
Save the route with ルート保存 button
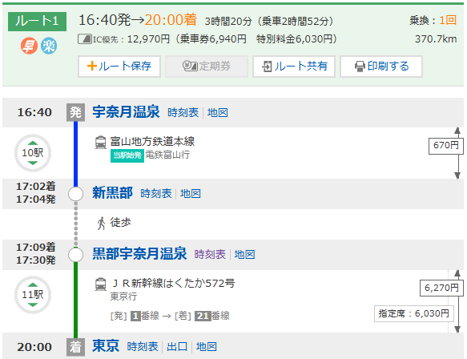point(119,67)
